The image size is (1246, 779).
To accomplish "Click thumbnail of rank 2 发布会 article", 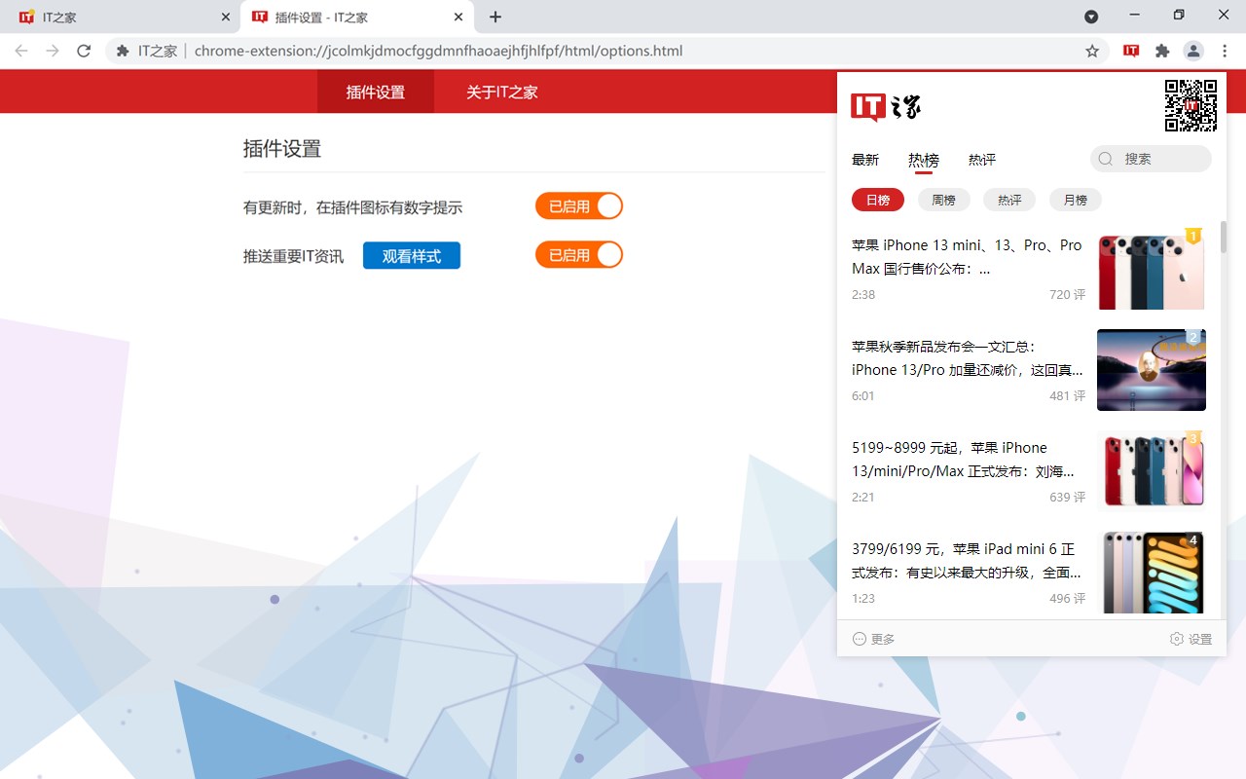I will 1152,370.
